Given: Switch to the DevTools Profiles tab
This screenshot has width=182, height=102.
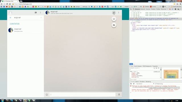Looking at the screenshot, I should click(158, 9).
